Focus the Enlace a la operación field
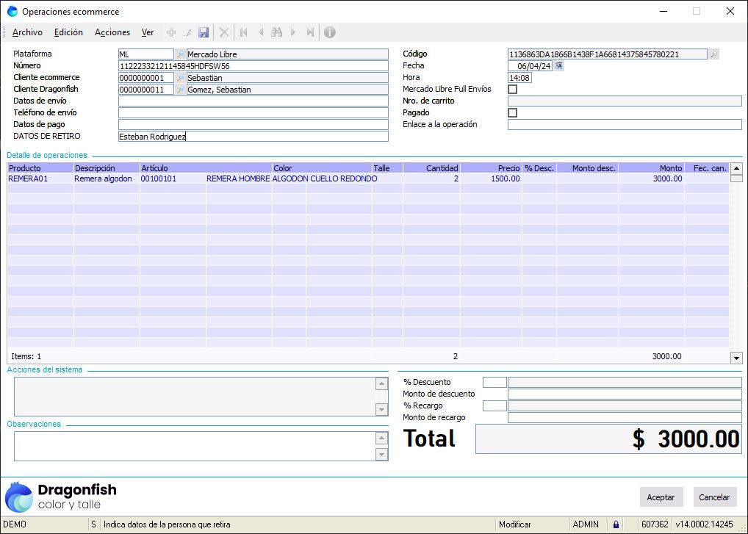The width and height of the screenshot is (748, 534). [625, 124]
